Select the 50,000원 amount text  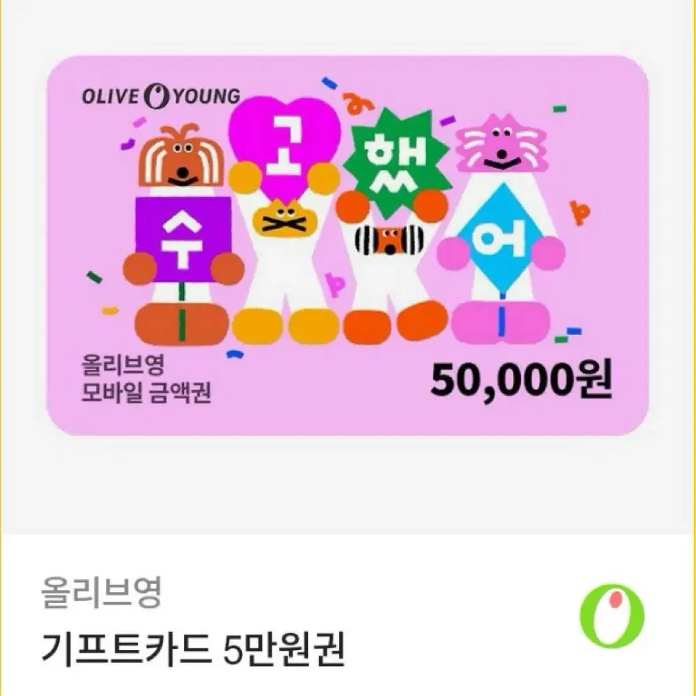click(522, 381)
